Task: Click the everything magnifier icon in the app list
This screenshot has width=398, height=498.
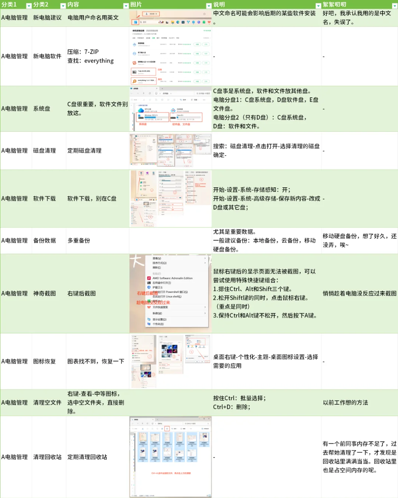Action: coord(134,81)
